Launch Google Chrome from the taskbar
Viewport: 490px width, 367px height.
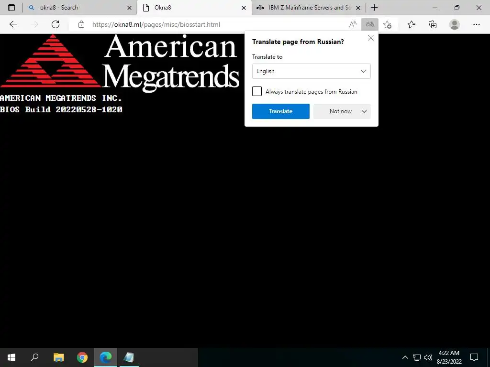[82, 357]
